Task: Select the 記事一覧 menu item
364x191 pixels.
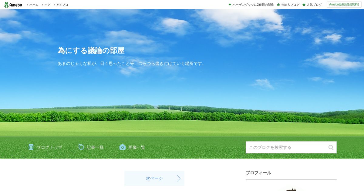Action: pyautogui.click(x=95, y=147)
